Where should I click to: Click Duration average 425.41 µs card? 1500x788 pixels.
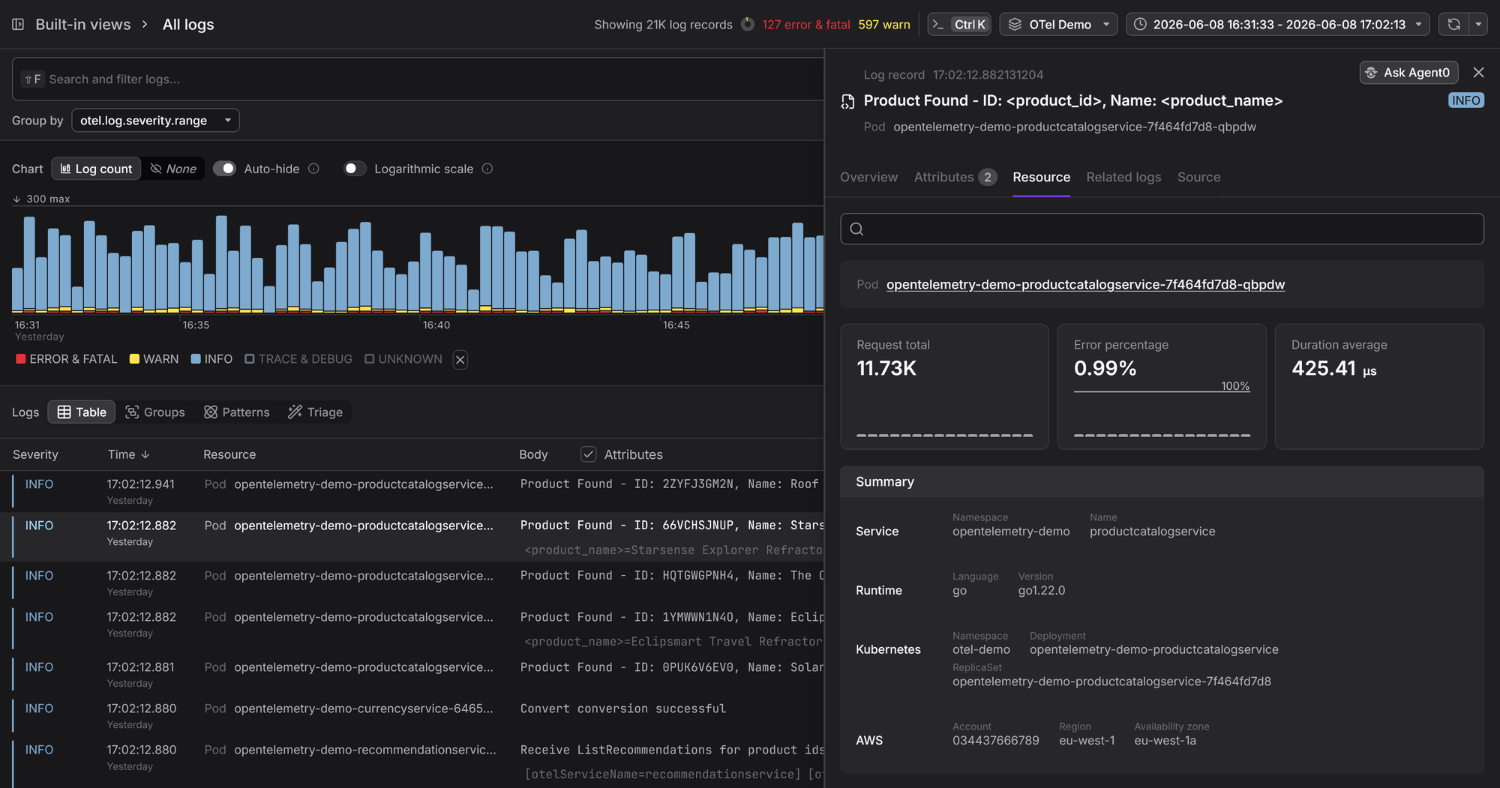tap(1379, 386)
